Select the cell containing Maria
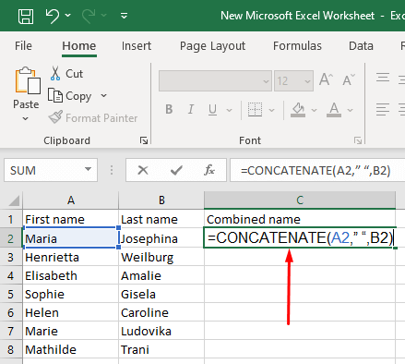Image resolution: width=405 pixels, height=364 pixels. (x=71, y=238)
